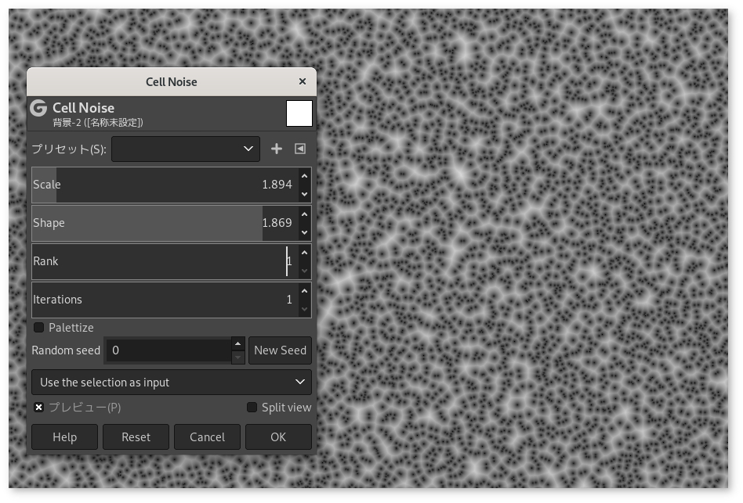Enable the Palettize checkbox
The height and width of the screenshot is (503, 743).
39,328
